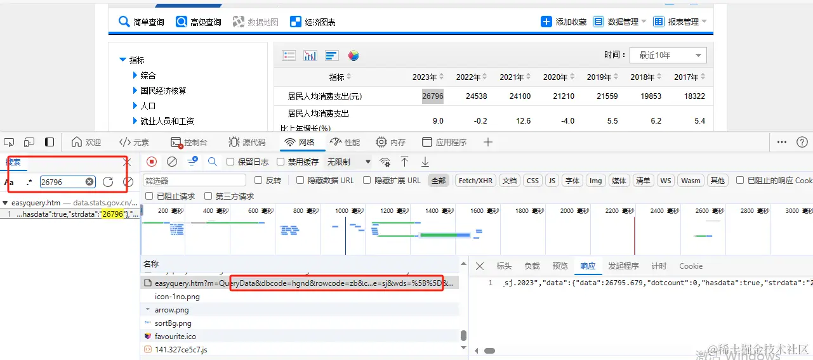This screenshot has height=360, width=813.
Task: Click the record network log button
Action: (152, 162)
